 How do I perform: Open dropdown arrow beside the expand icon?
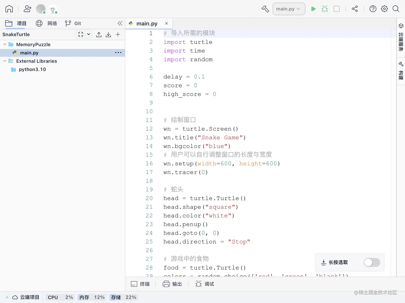coord(89,34)
